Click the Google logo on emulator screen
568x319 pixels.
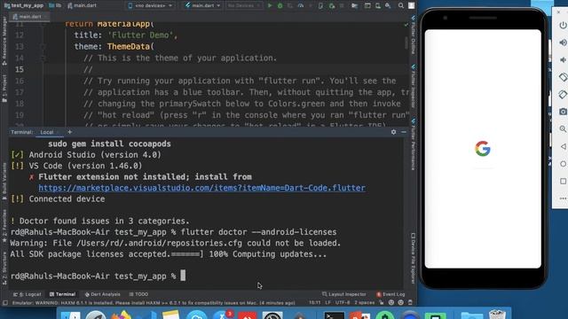click(483, 149)
